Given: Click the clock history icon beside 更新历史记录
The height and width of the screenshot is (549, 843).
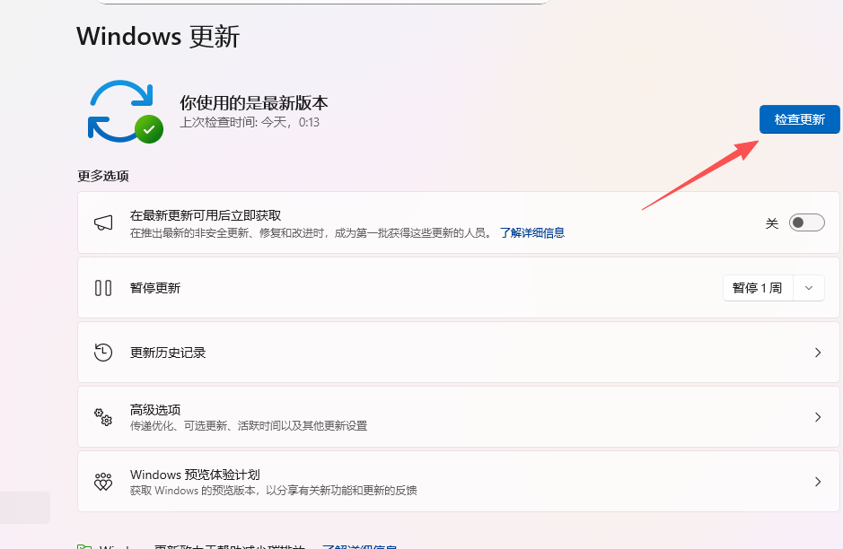Looking at the screenshot, I should click(103, 353).
